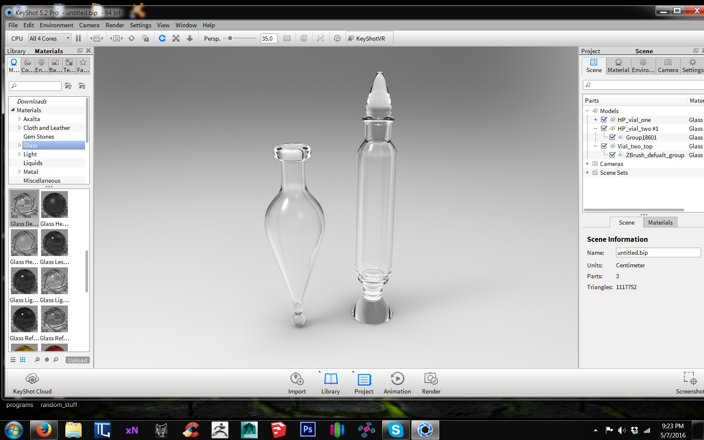Open the Animation timeline
704x440 pixels.
[397, 383]
